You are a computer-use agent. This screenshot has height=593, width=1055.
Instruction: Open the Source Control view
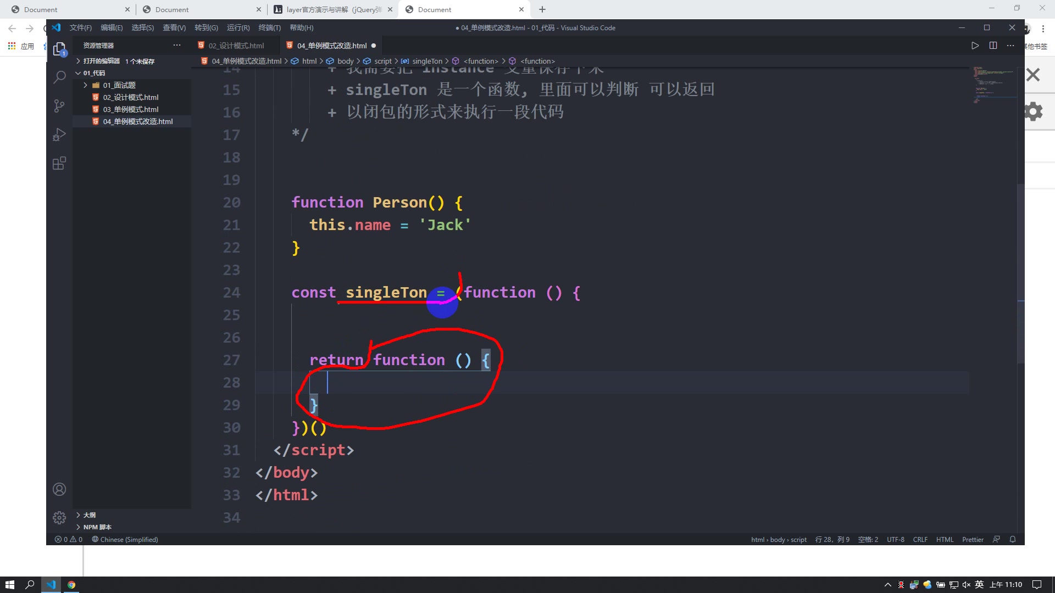(59, 106)
